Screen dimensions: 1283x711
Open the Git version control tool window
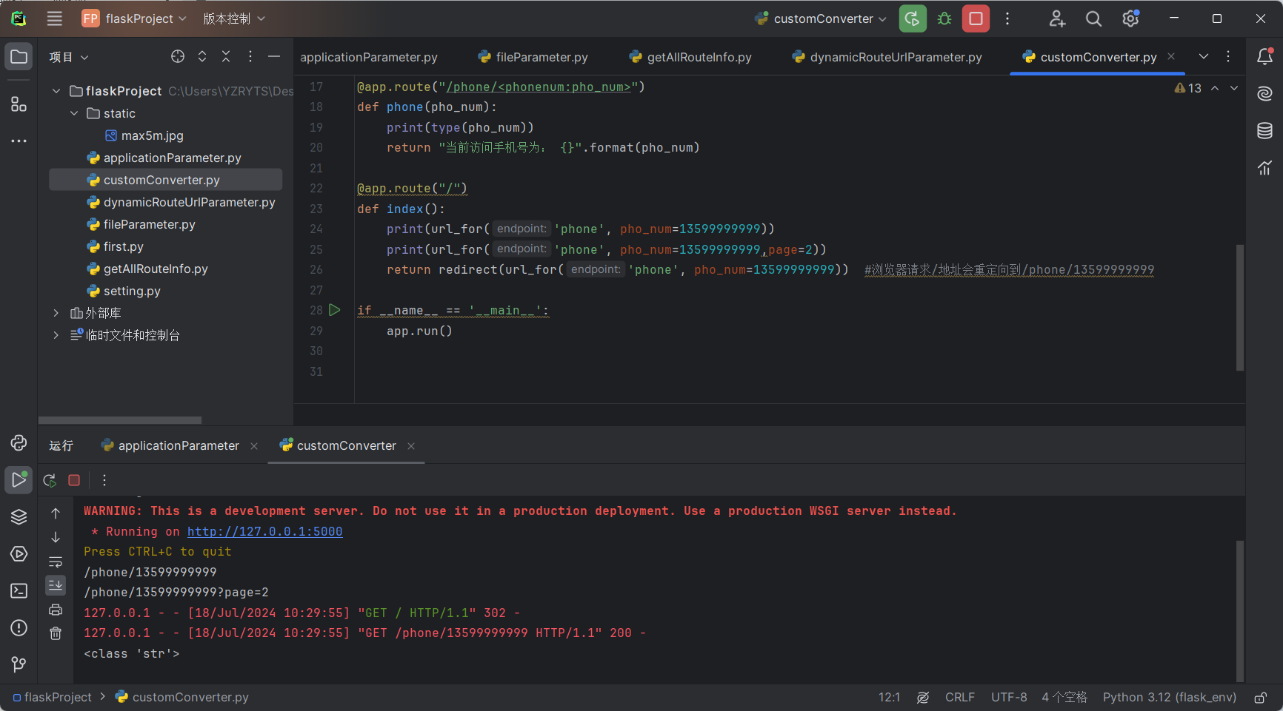(19, 664)
